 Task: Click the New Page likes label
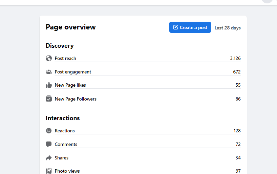(70, 85)
